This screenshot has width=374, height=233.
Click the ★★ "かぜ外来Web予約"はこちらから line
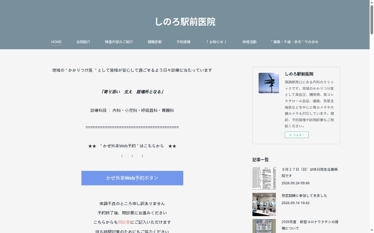132,146
